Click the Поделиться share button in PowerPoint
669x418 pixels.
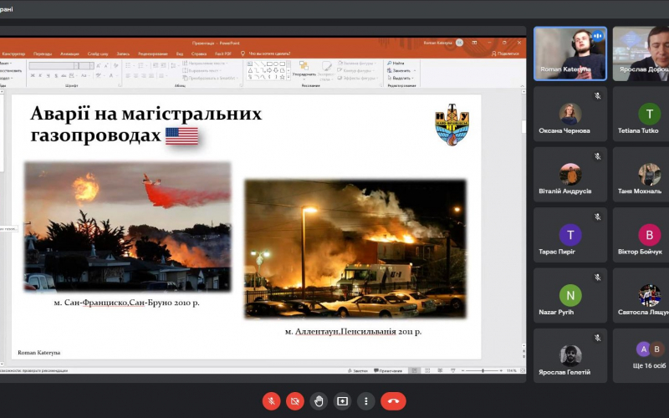505,54
